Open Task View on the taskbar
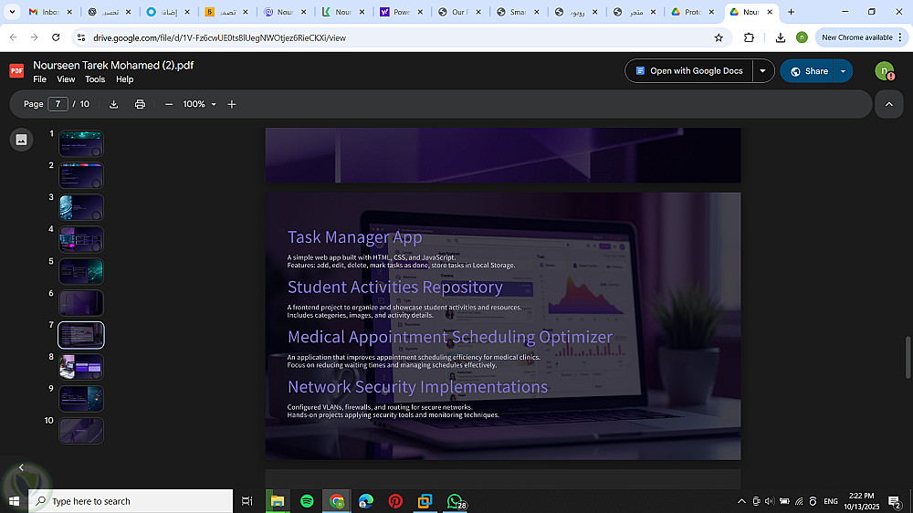The image size is (913, 513). (x=247, y=501)
